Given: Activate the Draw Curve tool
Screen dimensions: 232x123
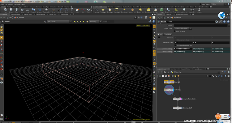Looking at the screenshot, I should pyautogui.click(x=60, y=10).
